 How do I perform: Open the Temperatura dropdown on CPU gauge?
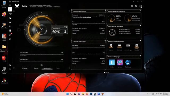[x=59, y=29]
